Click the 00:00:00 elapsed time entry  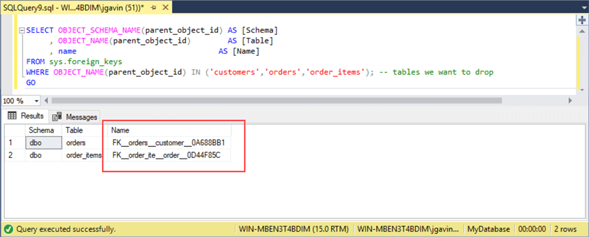click(x=532, y=228)
